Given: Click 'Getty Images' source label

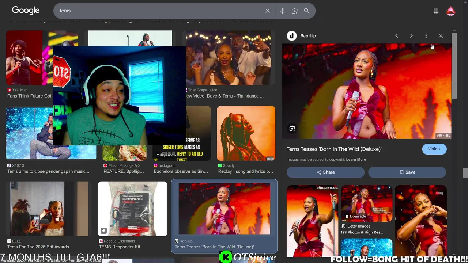Looking at the screenshot, I should point(359,226).
